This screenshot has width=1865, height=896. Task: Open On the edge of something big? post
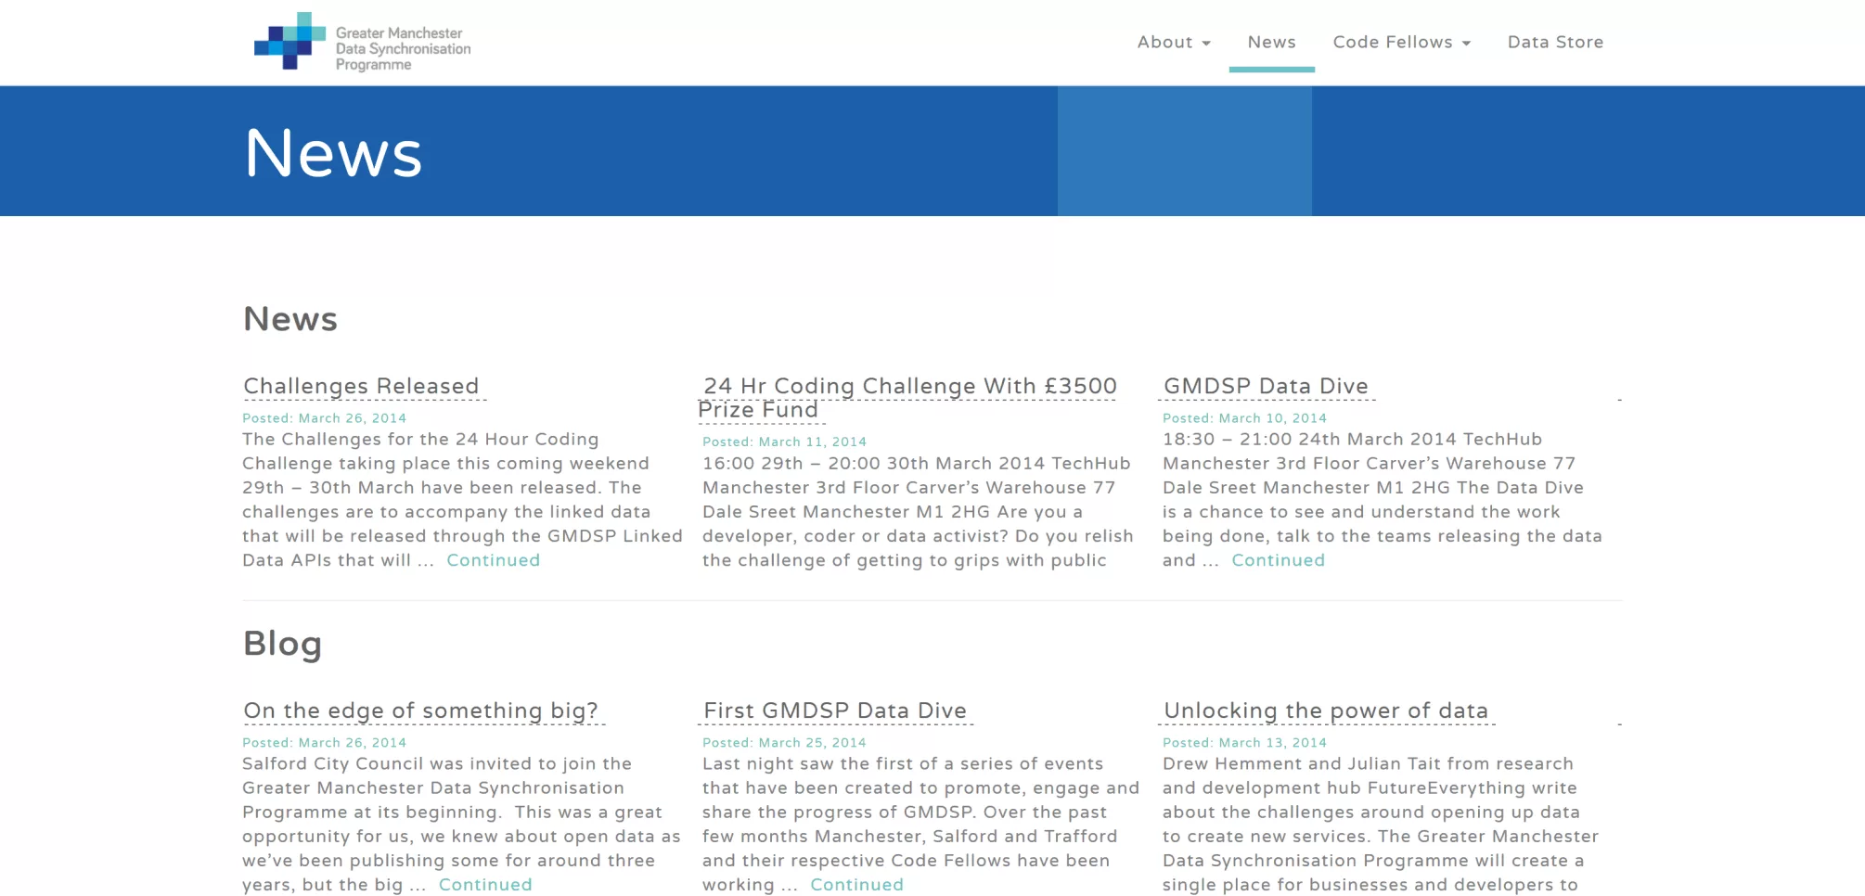coord(420,710)
